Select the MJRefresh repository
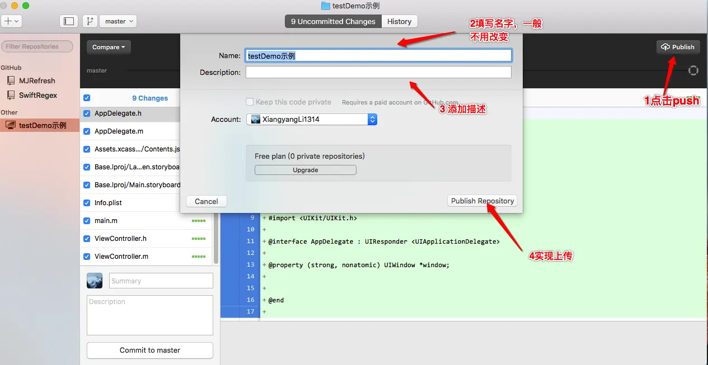Screen dimensions: 708x365 click(37, 80)
